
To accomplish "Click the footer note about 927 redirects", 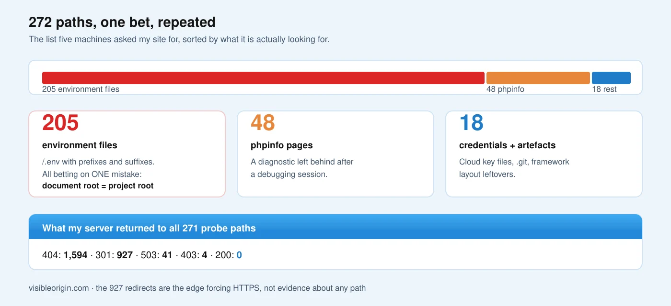I will pyautogui.click(x=231, y=288).
